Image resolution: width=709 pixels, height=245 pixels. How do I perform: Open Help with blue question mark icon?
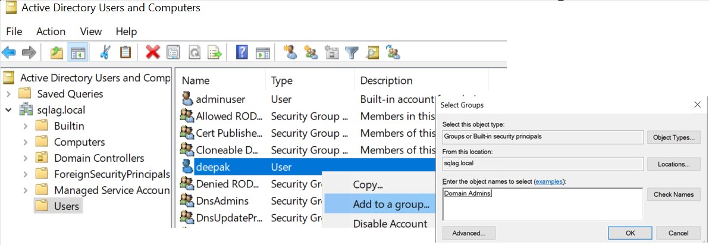coord(242,52)
